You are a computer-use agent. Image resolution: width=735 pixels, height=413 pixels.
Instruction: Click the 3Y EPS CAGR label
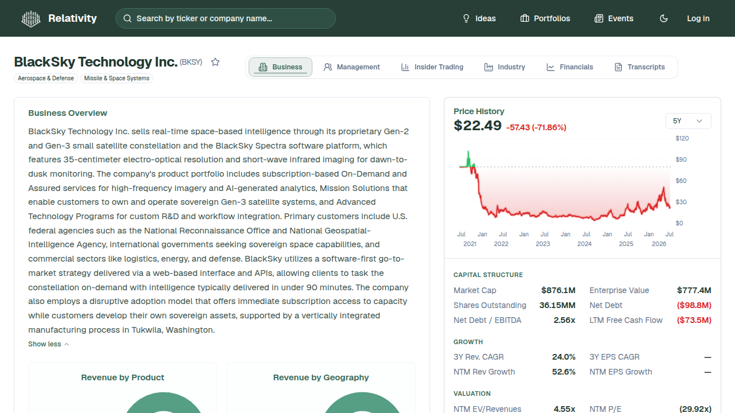(614, 357)
